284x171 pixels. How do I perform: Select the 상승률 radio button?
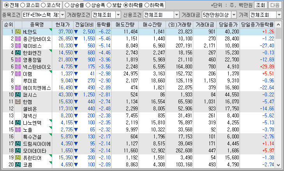[67, 5]
